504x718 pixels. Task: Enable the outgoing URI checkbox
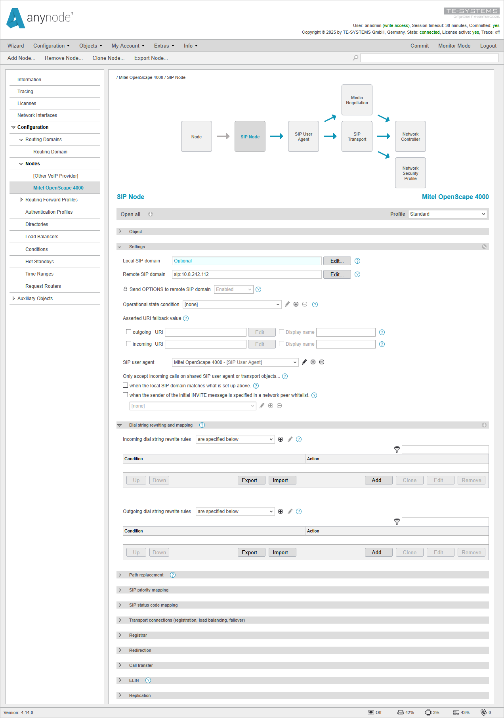pos(128,332)
